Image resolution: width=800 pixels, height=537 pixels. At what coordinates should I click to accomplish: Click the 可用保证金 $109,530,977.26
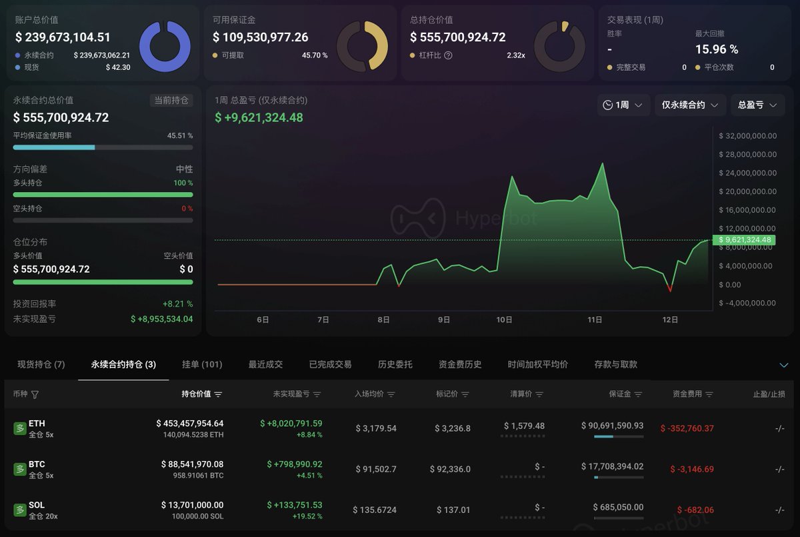pos(260,37)
